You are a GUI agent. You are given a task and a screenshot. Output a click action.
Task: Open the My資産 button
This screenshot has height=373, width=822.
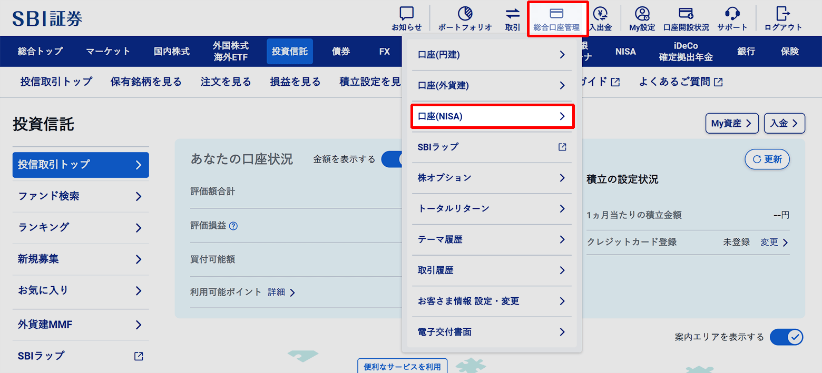point(732,124)
